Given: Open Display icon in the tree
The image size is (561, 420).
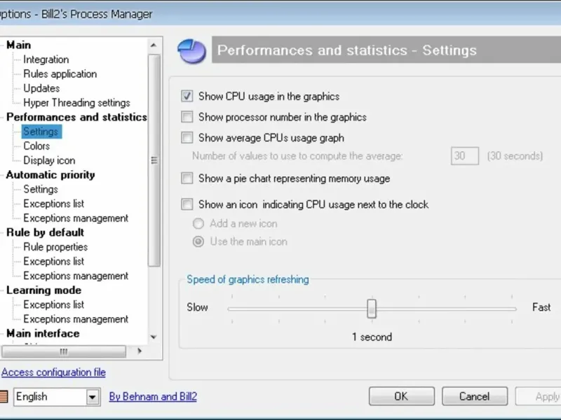Looking at the screenshot, I should [x=49, y=160].
